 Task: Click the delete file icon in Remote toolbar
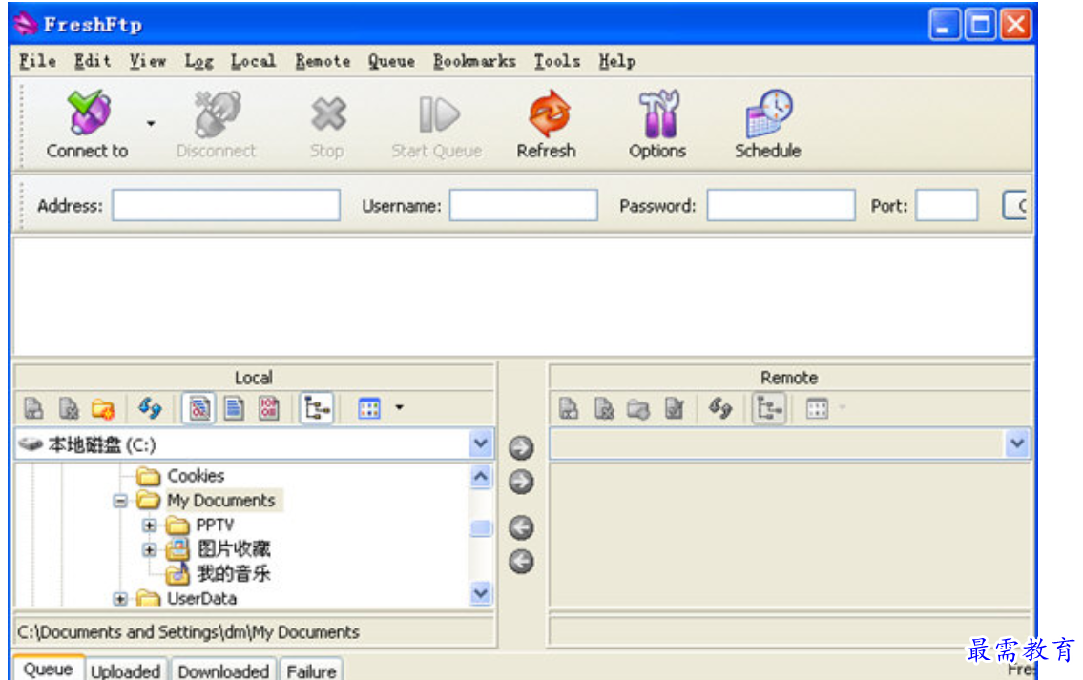pyautogui.click(x=604, y=409)
